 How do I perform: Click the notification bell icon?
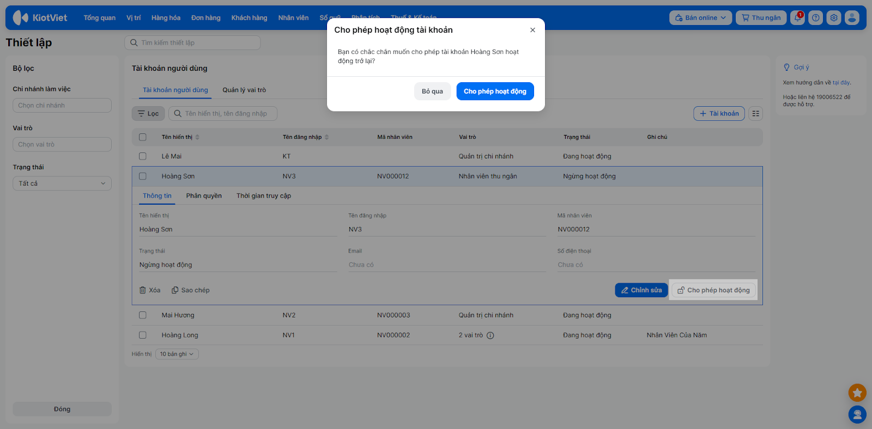797,18
